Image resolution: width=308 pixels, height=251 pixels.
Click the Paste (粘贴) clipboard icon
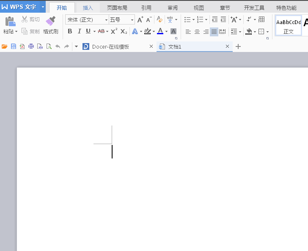tap(10, 21)
